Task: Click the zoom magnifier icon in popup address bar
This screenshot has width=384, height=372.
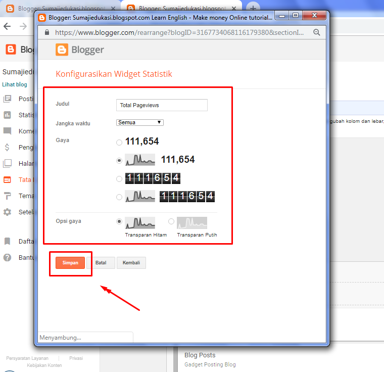Action: (317, 32)
